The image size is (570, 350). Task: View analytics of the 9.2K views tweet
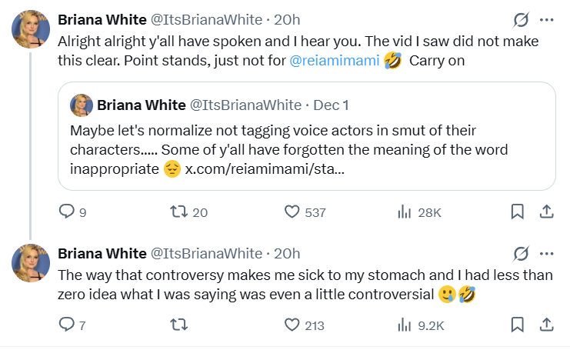[403, 325]
